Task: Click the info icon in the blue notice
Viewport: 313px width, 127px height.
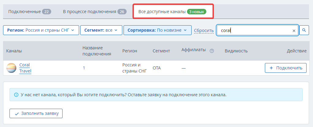Action: pyautogui.click(x=16, y=95)
